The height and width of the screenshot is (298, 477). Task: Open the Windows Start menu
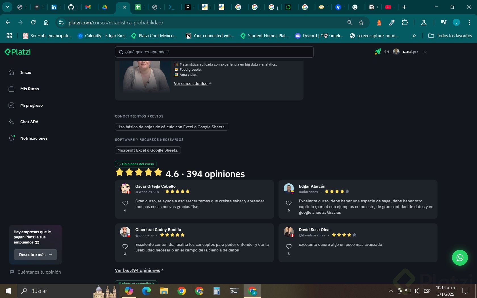[9, 291]
